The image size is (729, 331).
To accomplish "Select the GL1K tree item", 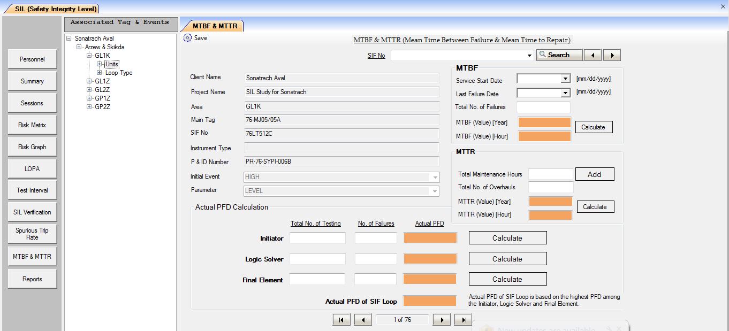I will pos(102,56).
